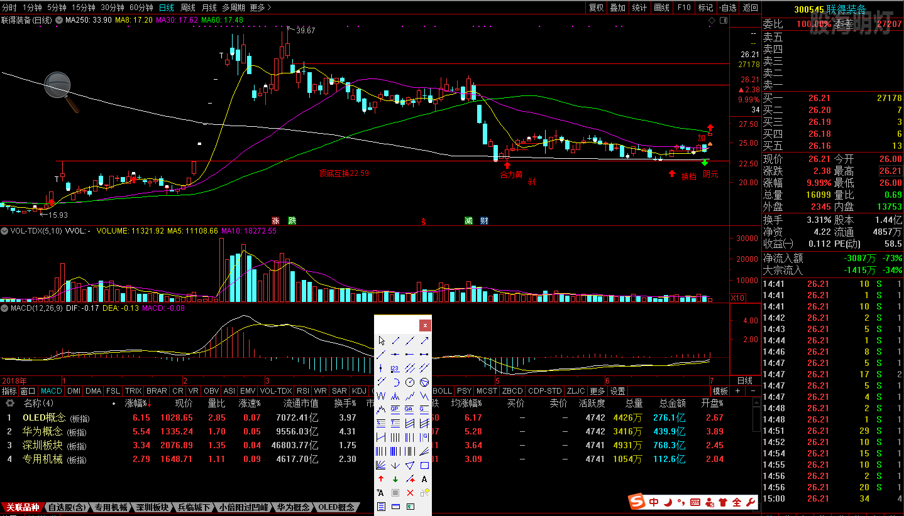Click the Sogou S input method icon
The image size is (904, 516).
(x=637, y=502)
